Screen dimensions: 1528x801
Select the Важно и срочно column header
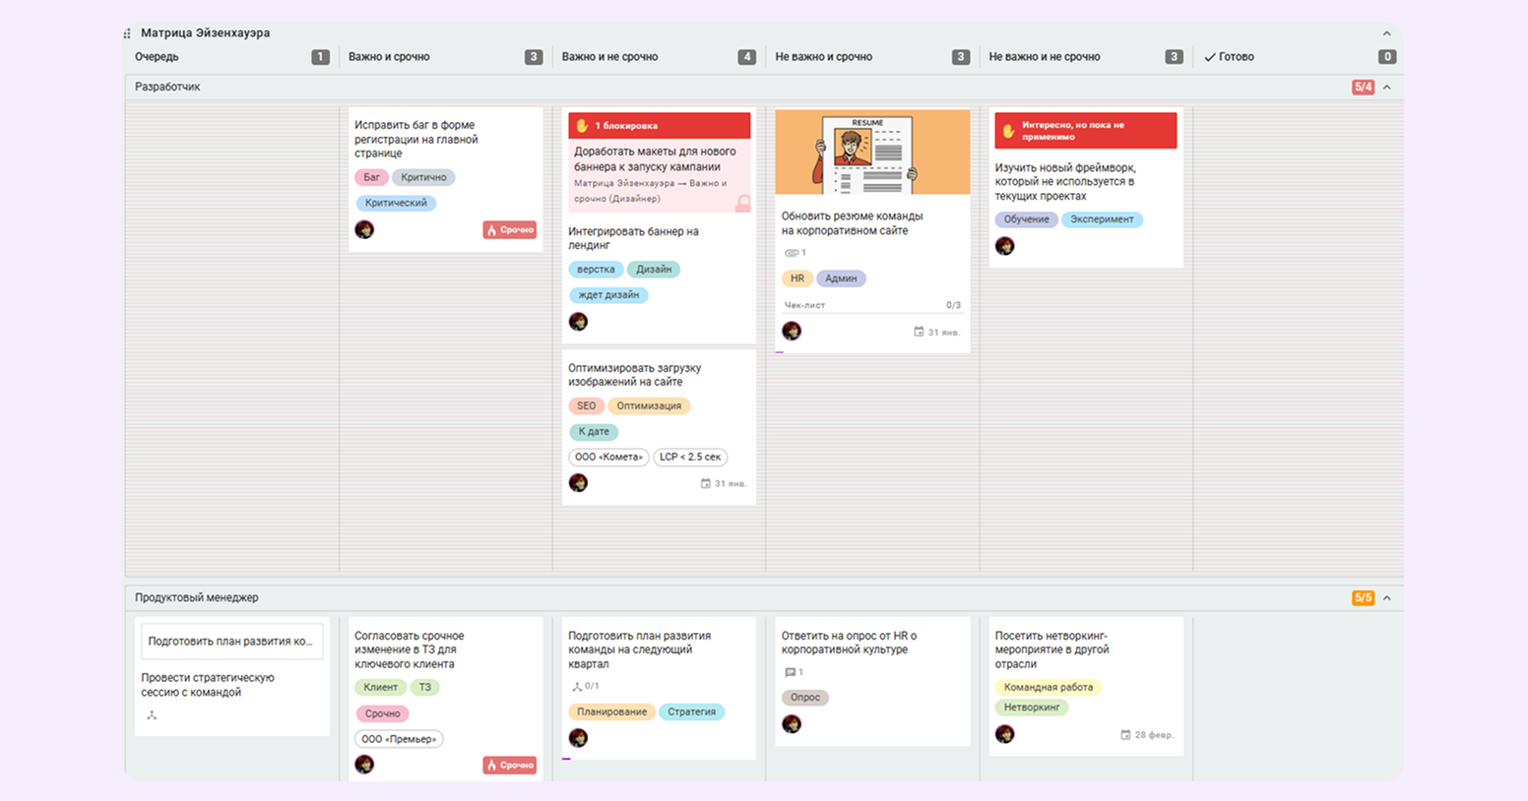click(x=389, y=57)
